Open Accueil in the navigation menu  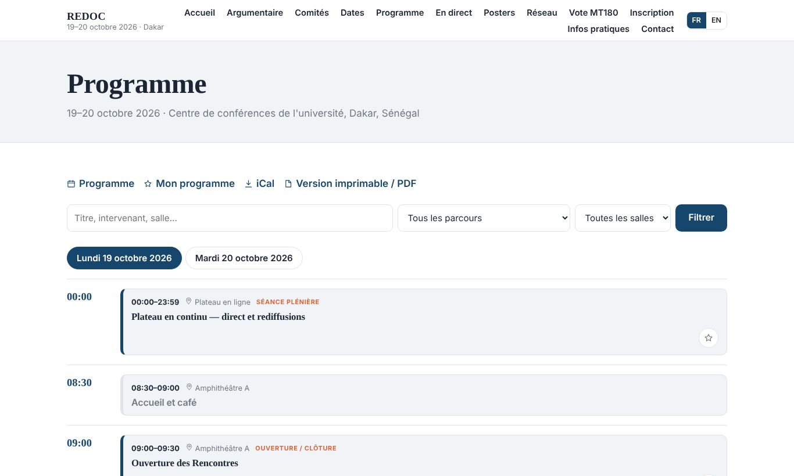point(199,13)
